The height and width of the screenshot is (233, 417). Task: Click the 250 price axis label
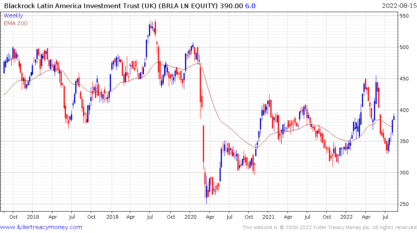click(x=404, y=204)
